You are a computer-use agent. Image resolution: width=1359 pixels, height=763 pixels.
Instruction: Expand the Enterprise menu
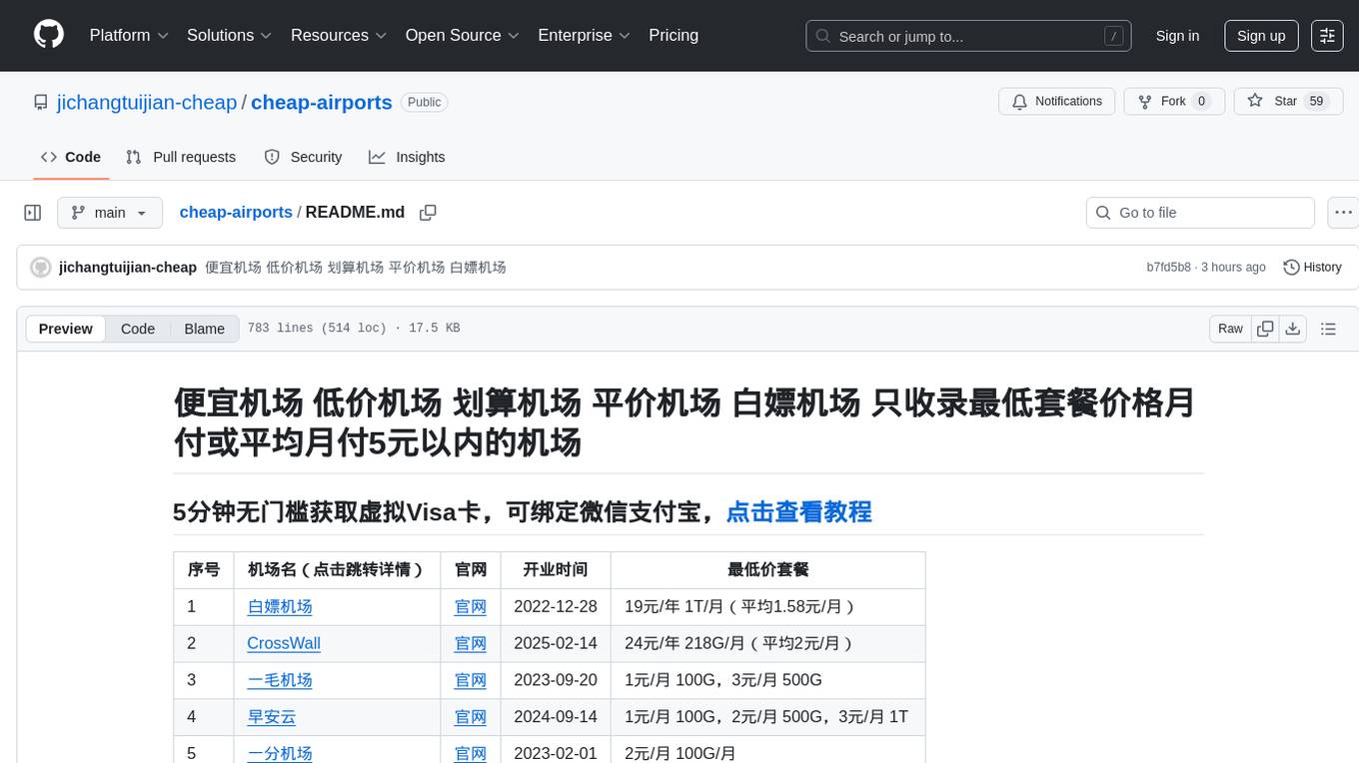pos(584,35)
